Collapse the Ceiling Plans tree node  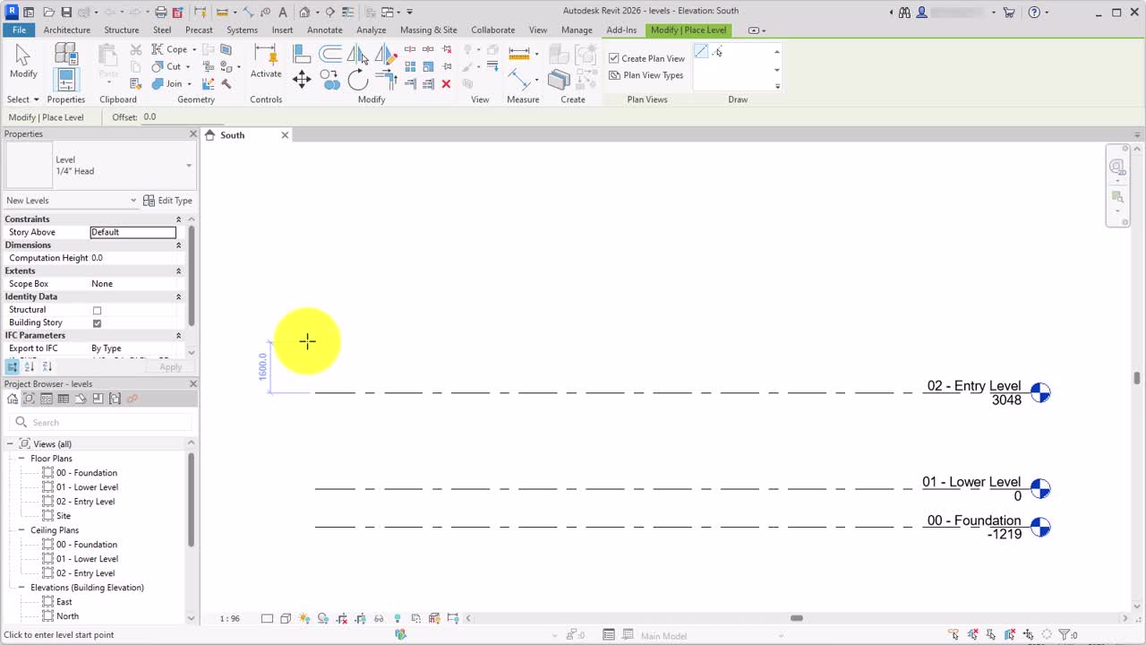point(22,530)
